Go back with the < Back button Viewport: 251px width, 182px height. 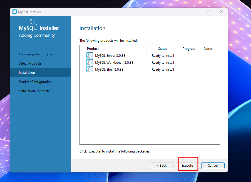click(x=162, y=166)
